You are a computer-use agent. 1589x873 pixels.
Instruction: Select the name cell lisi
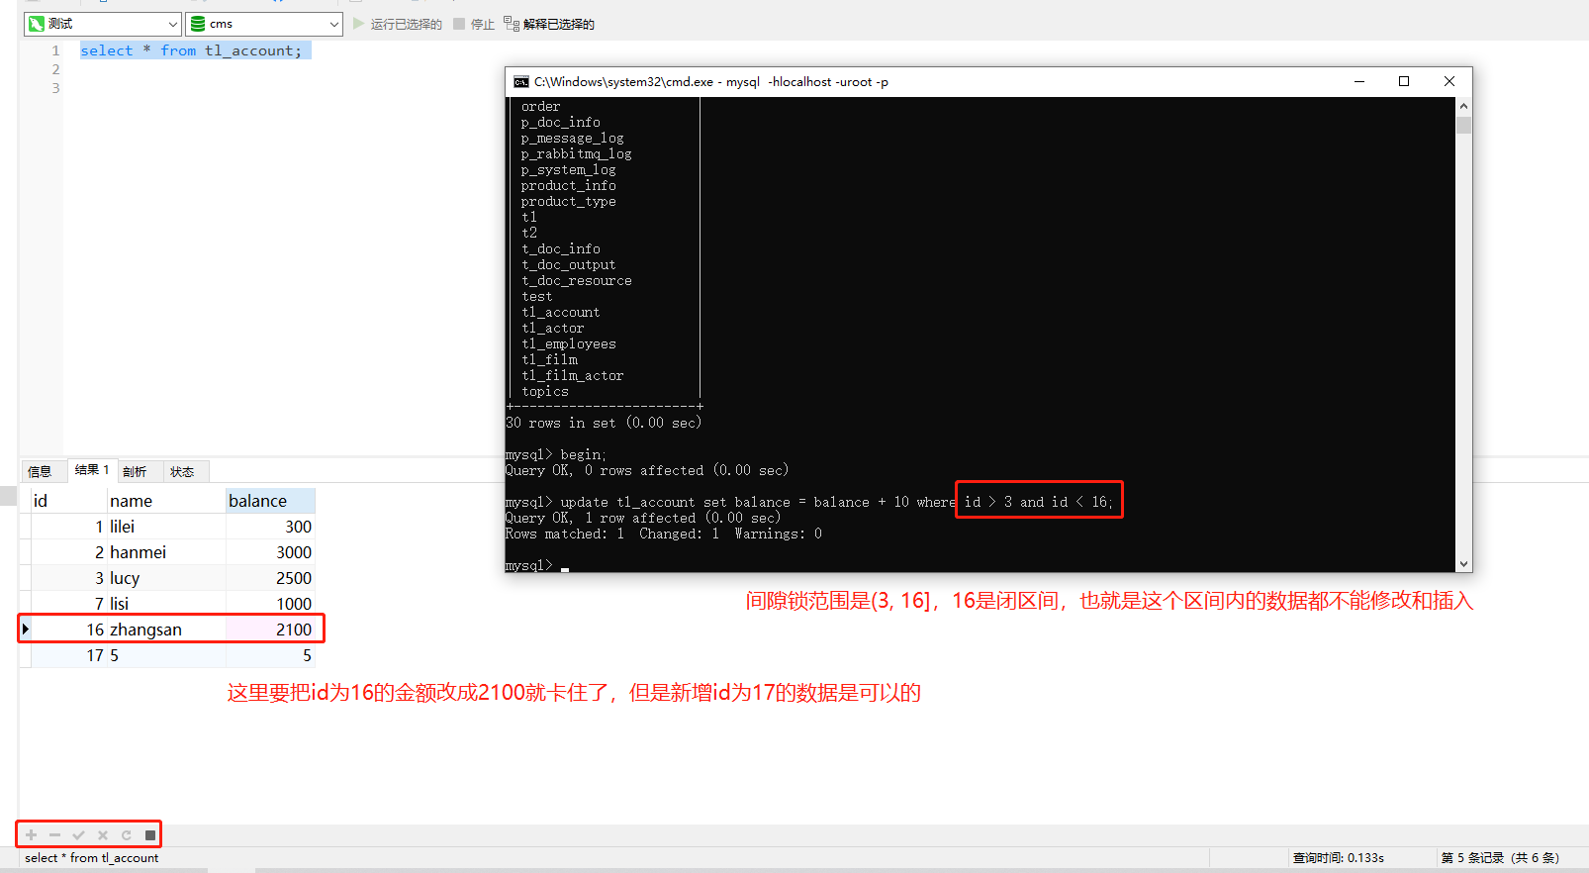(x=165, y=604)
